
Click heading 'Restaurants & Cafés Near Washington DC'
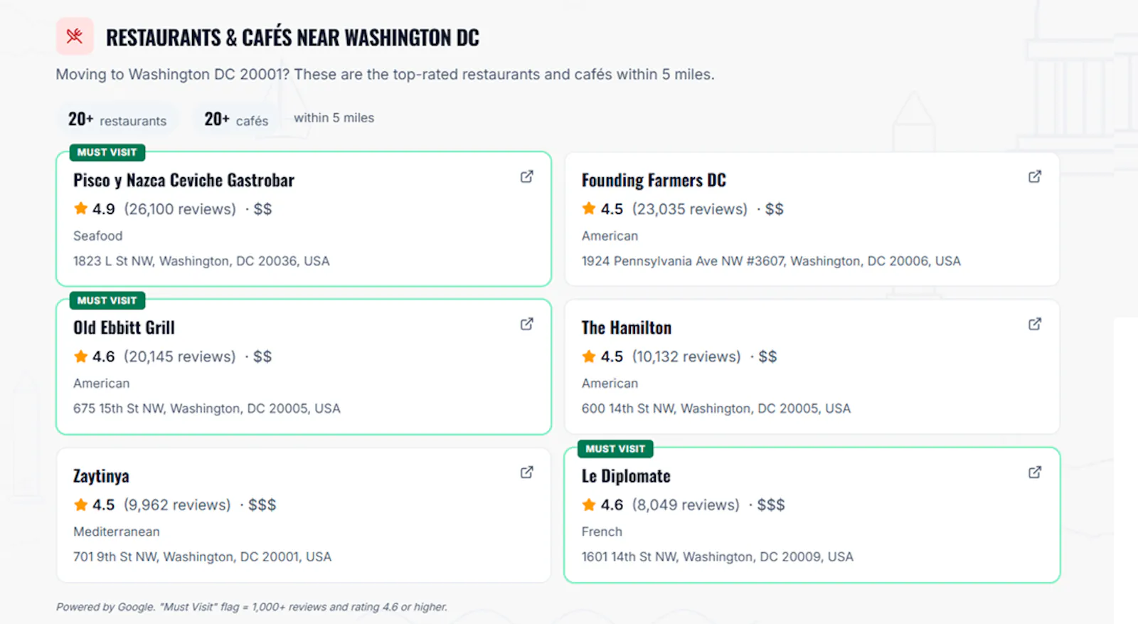[292, 37]
